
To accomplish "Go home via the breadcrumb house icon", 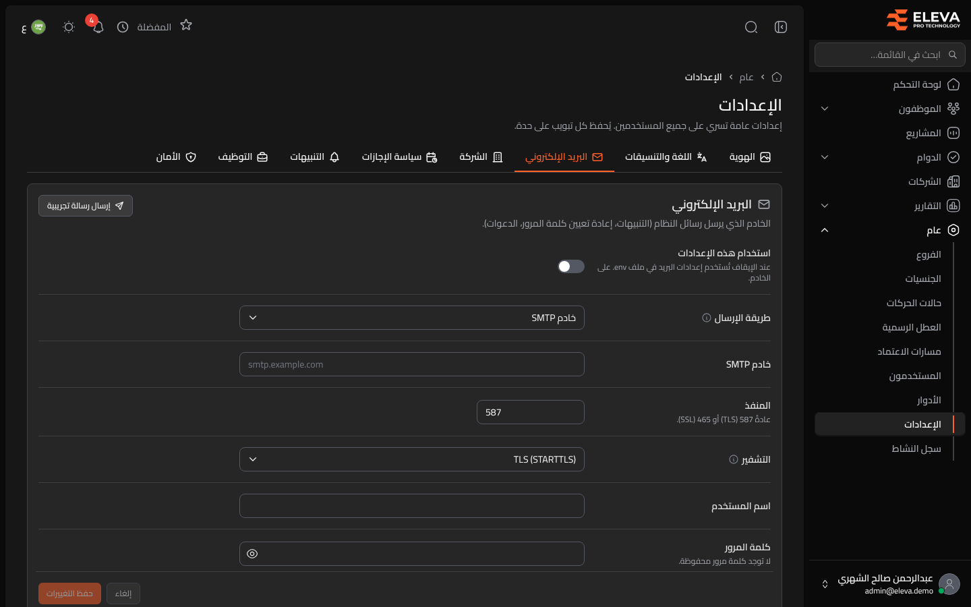I will 777,77.
